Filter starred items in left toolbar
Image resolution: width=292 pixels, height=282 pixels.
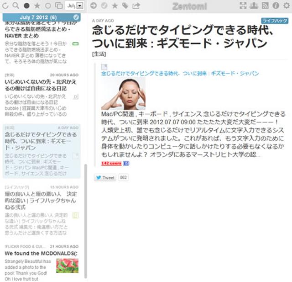click(x=37, y=5)
